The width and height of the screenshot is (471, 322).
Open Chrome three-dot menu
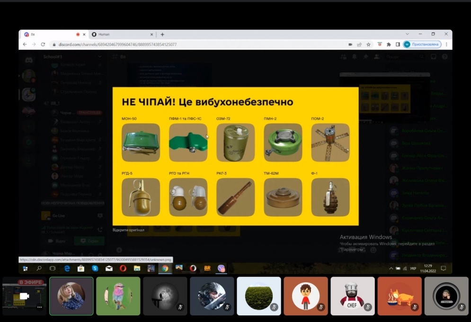coord(447,45)
